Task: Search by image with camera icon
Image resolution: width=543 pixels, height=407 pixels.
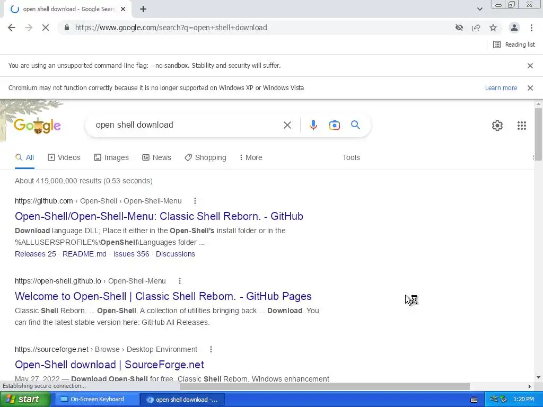Action: (x=334, y=125)
